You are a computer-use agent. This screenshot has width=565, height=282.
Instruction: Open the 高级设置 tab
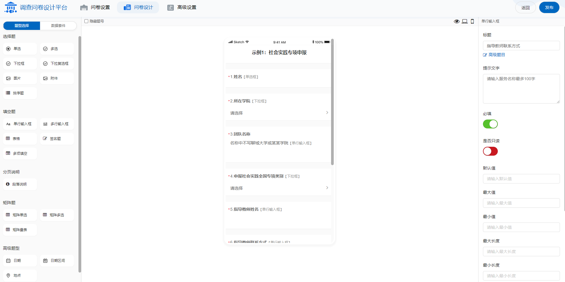pyautogui.click(x=182, y=7)
